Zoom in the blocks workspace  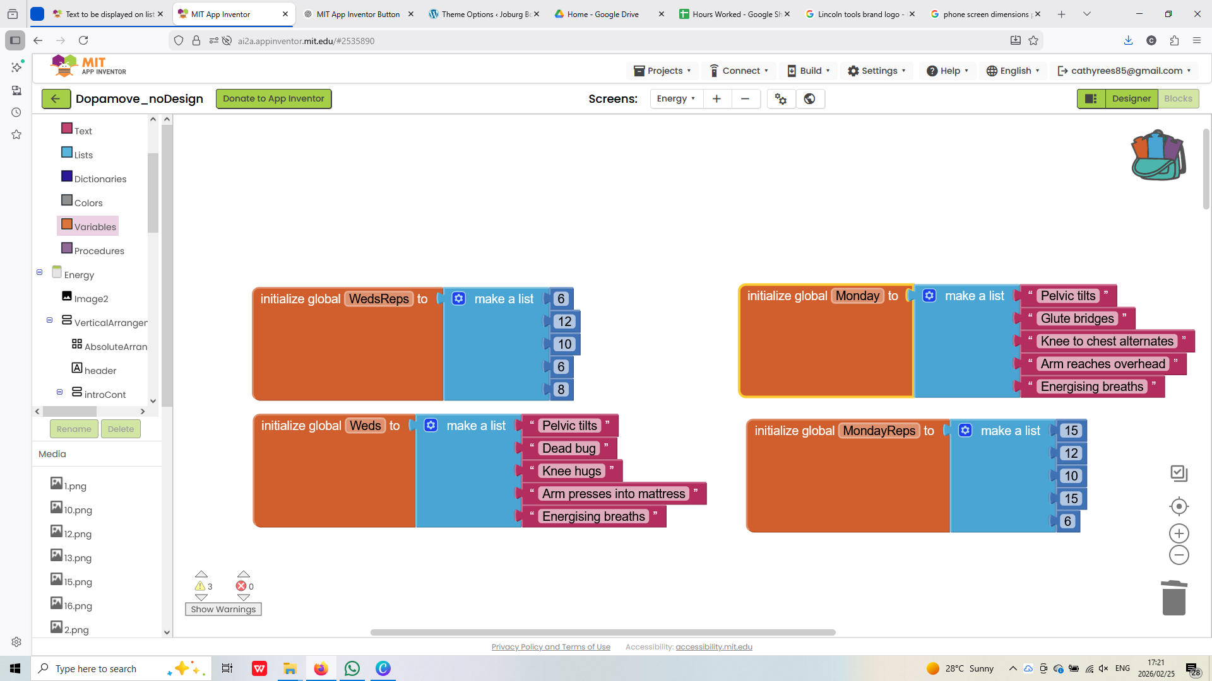[1179, 533]
